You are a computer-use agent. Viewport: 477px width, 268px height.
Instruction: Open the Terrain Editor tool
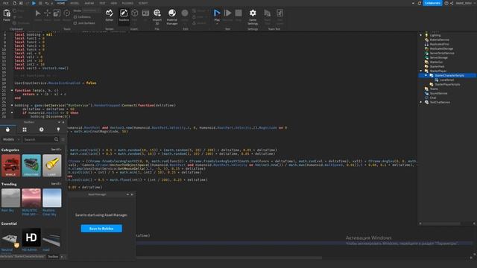click(110, 13)
